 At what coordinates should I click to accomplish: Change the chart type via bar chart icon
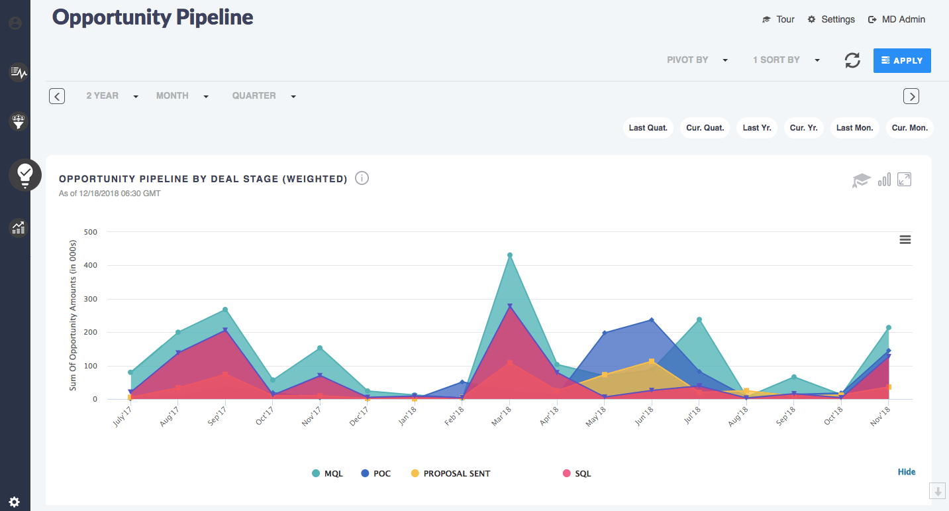tap(883, 179)
